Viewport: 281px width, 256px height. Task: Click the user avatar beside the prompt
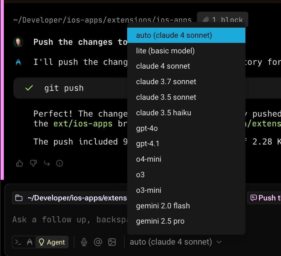(x=18, y=42)
